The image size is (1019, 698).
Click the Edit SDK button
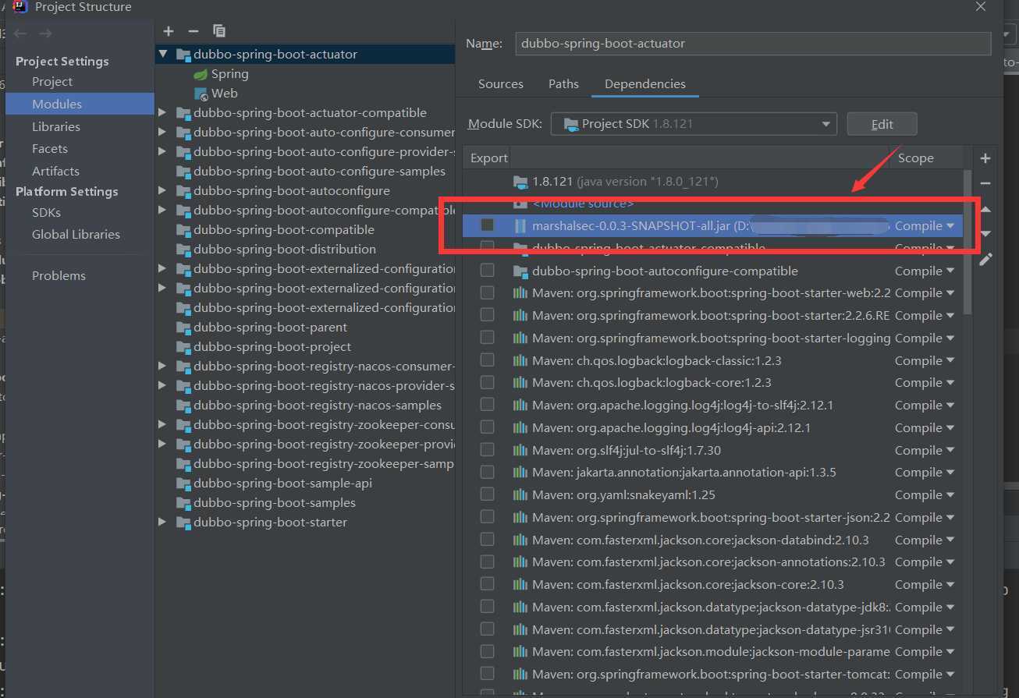click(x=882, y=124)
